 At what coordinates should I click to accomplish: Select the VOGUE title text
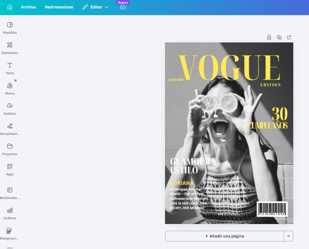tap(229, 67)
